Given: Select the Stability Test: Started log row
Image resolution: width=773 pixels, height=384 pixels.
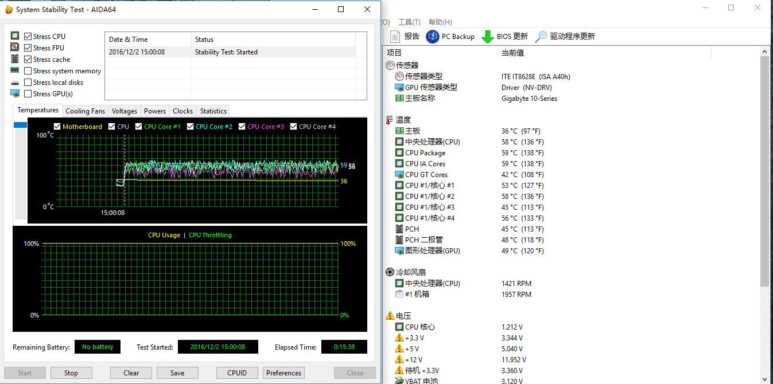Looking at the screenshot, I should pos(230,52).
